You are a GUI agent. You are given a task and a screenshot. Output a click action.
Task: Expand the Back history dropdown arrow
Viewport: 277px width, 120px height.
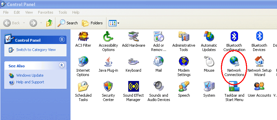click(24, 23)
